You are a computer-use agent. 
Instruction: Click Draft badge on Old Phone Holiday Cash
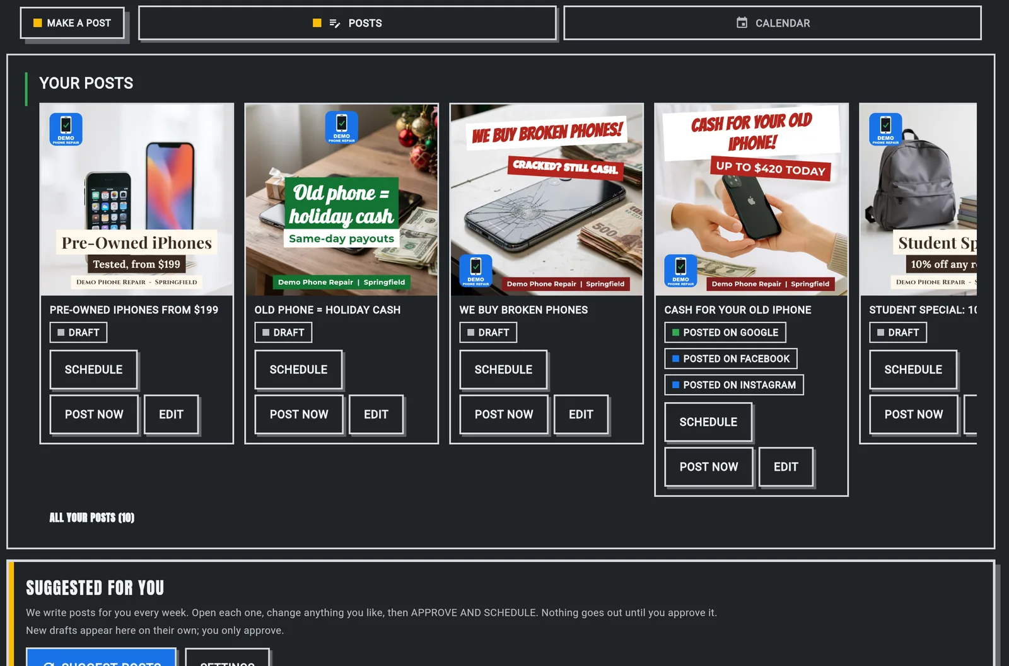[x=283, y=333]
